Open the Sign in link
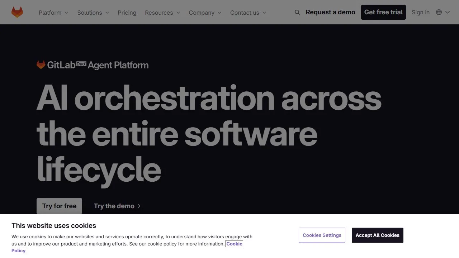This screenshot has width=459, height=258. (x=421, y=12)
